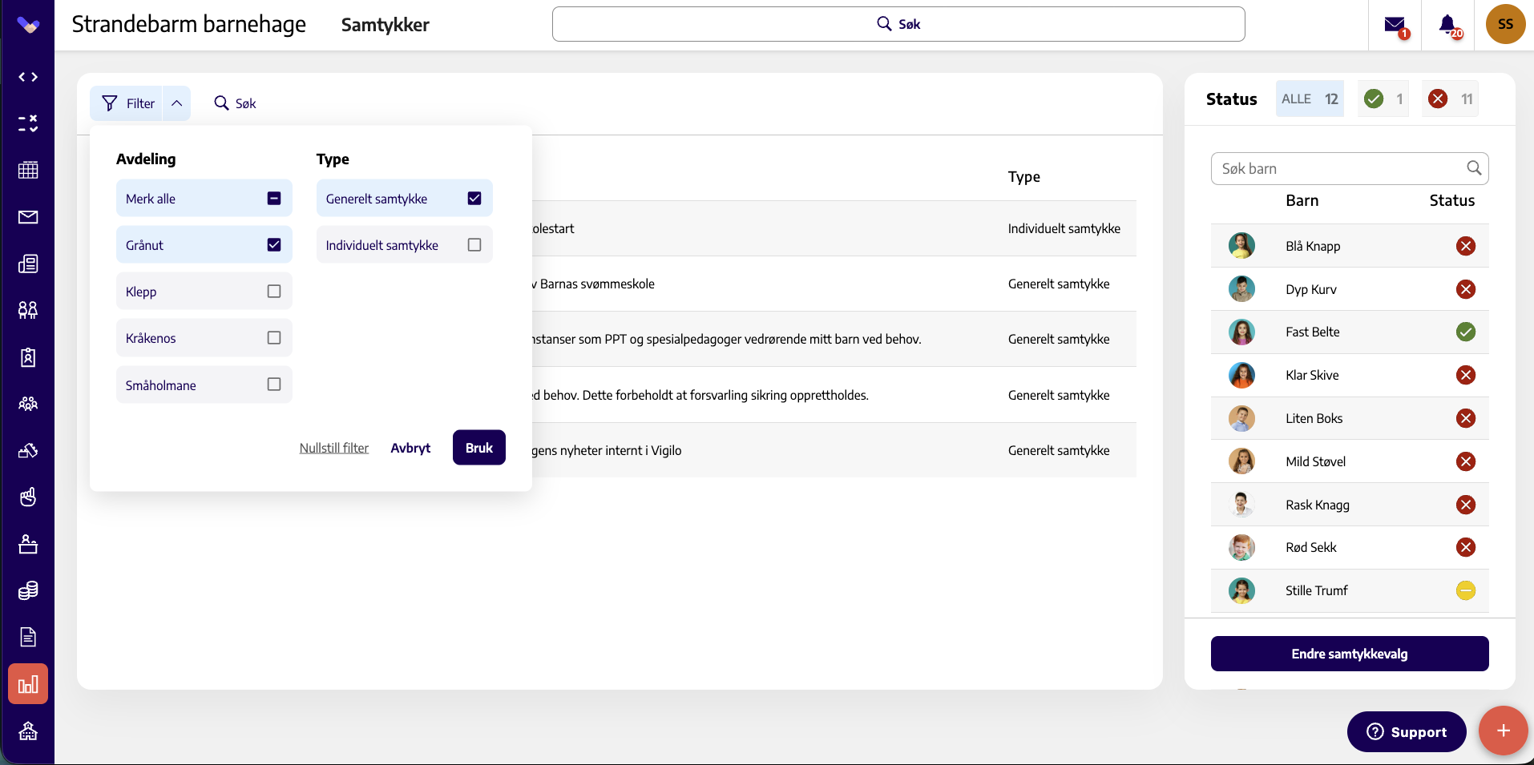Open the checklist sidebar icon
Screen dimensions: 1534x765
click(28, 123)
